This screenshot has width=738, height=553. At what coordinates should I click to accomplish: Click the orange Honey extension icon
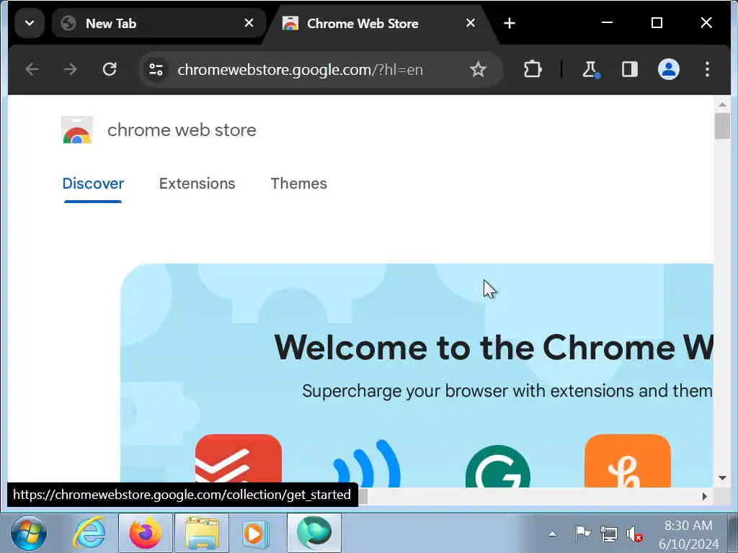click(628, 460)
